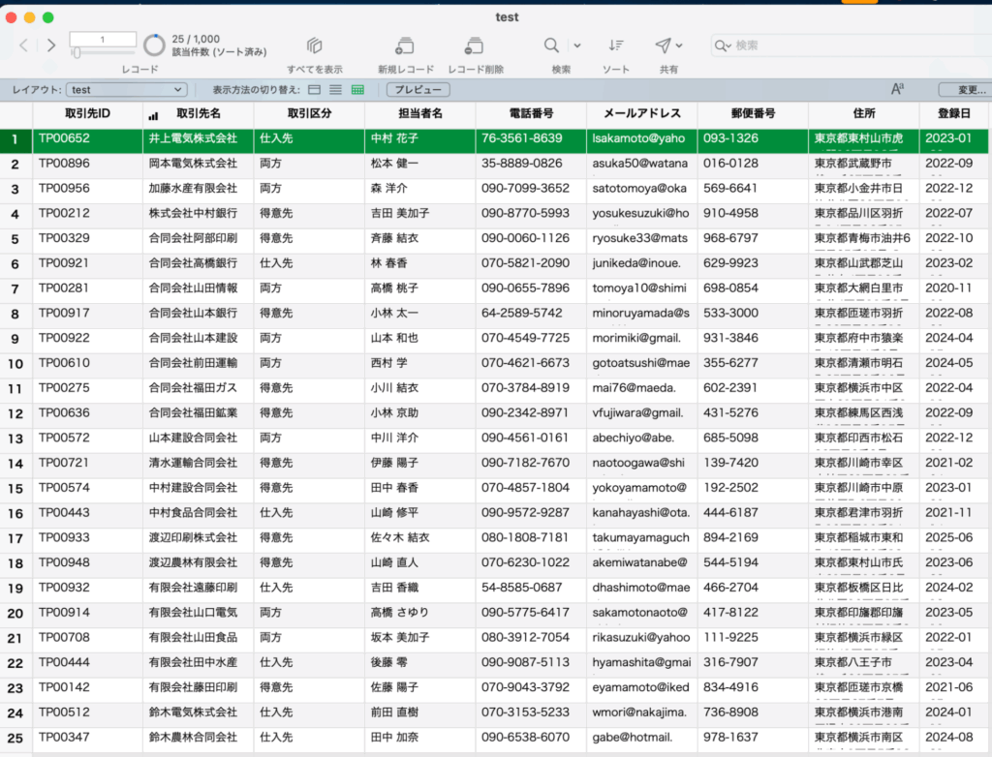Screen dimensions: 992x757
Task: Go to next record arrow
Action: click(x=51, y=45)
